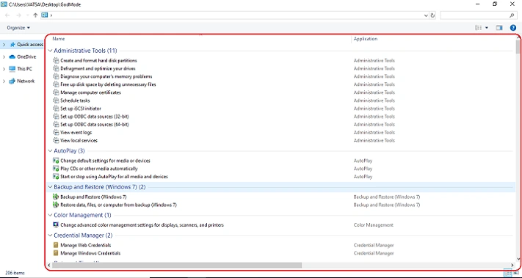Open the view options dropdown arrow
Screen dimensions: 522x278
[x=487, y=28]
